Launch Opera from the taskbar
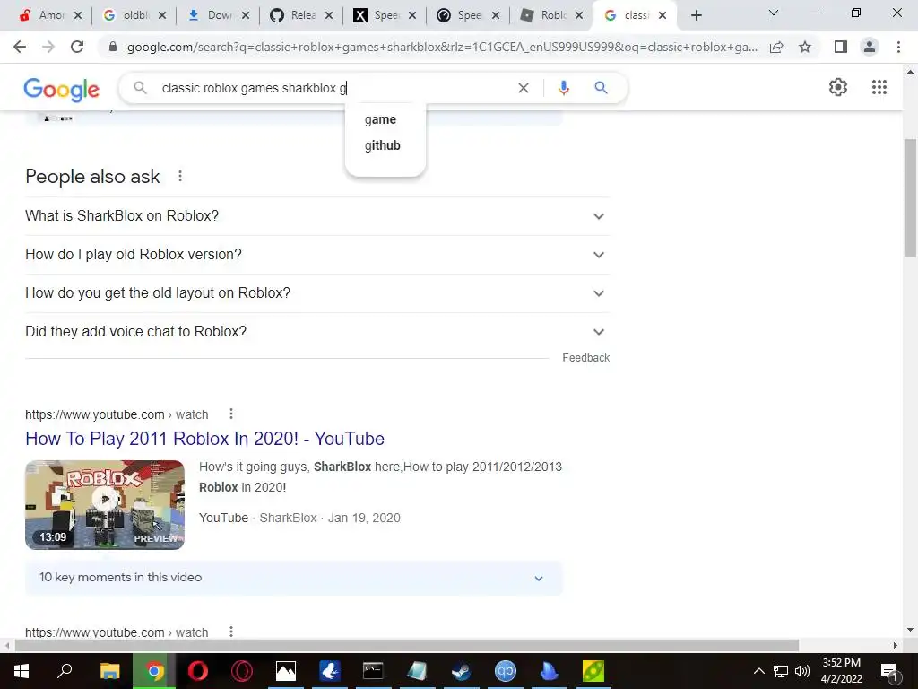Image resolution: width=918 pixels, height=689 pixels. tap(198, 671)
